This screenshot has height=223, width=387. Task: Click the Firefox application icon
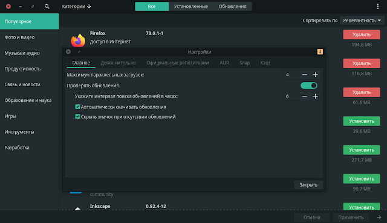(78, 40)
